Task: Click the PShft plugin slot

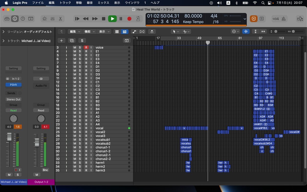Action: pos(13,85)
